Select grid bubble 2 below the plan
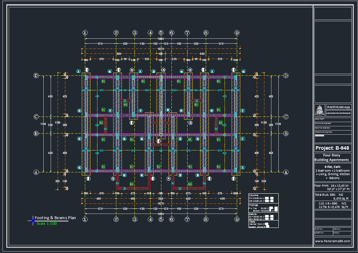Viewport: 358px width, 253px height. 116,219
